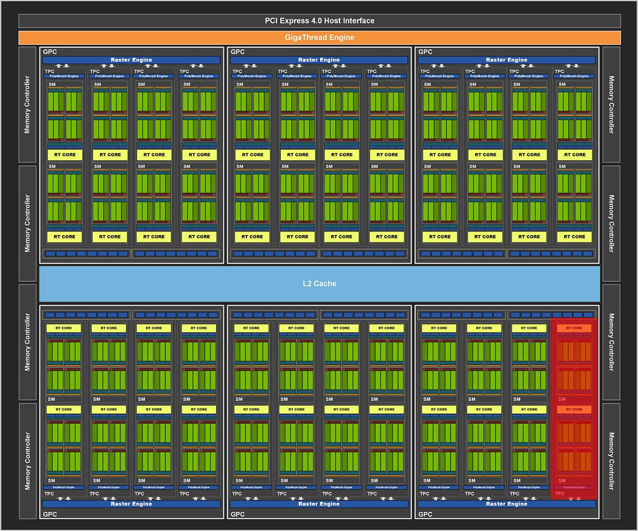Click the L2 Cache region
Viewport: 638px width, 531px height.
point(319,283)
